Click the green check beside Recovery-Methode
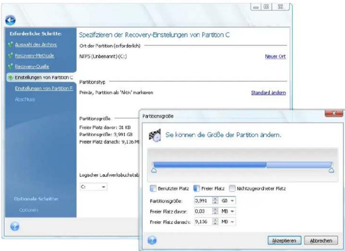 [10, 56]
